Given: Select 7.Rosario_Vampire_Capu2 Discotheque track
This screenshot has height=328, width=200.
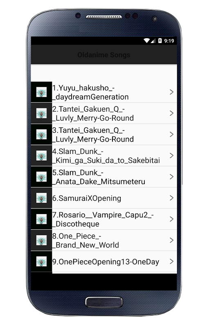Looking at the screenshot, I should tap(103, 219).
